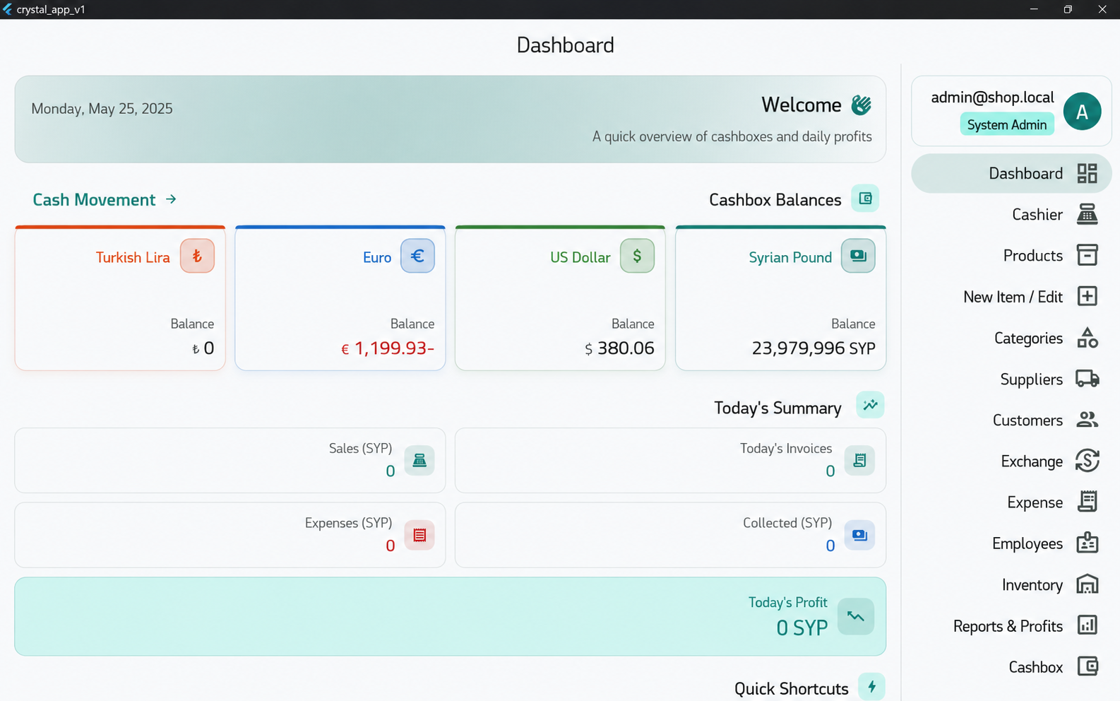The height and width of the screenshot is (701, 1120).
Task: Click the Reports & Profits chart icon
Action: coord(1087,625)
